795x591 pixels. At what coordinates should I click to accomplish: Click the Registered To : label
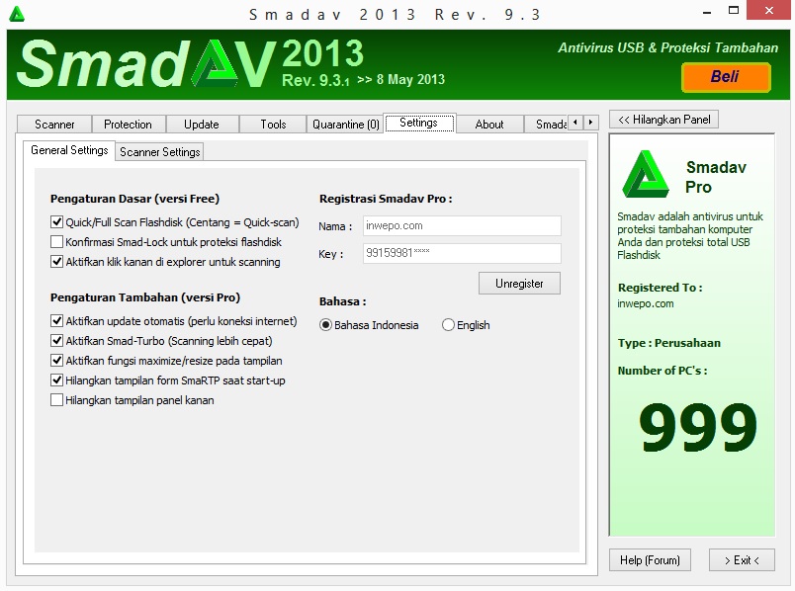661,288
